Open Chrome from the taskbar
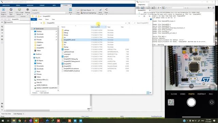 pos(19,121)
